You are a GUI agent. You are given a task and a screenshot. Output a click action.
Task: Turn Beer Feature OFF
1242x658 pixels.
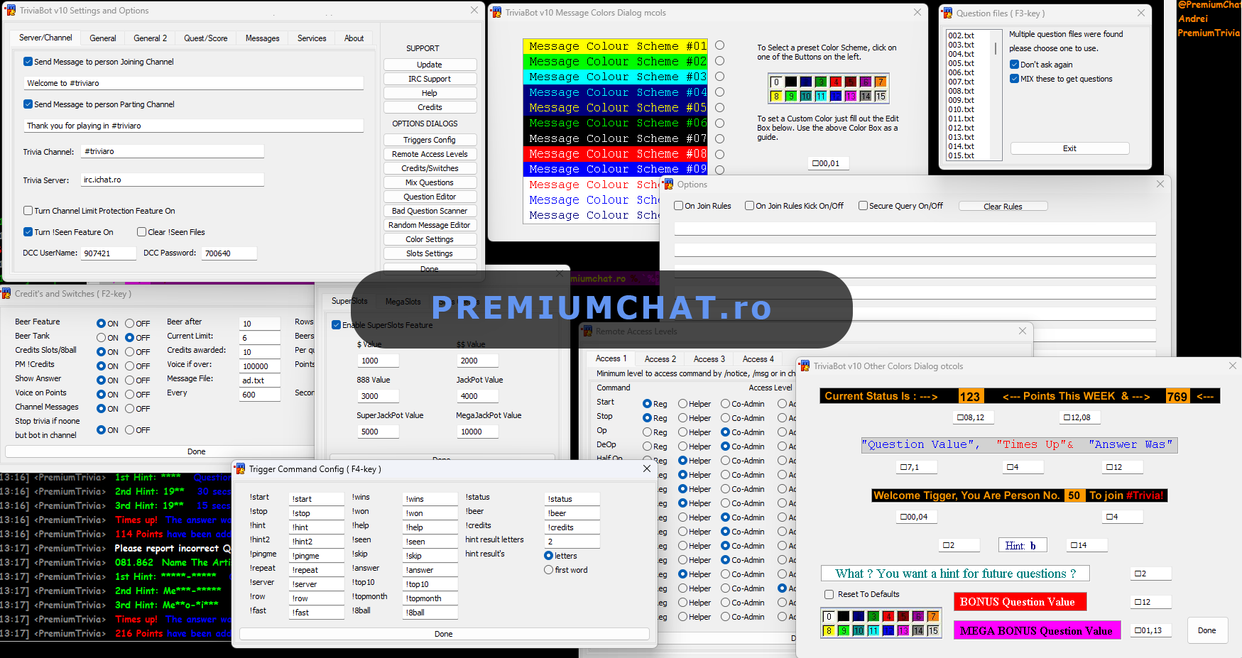pos(130,324)
